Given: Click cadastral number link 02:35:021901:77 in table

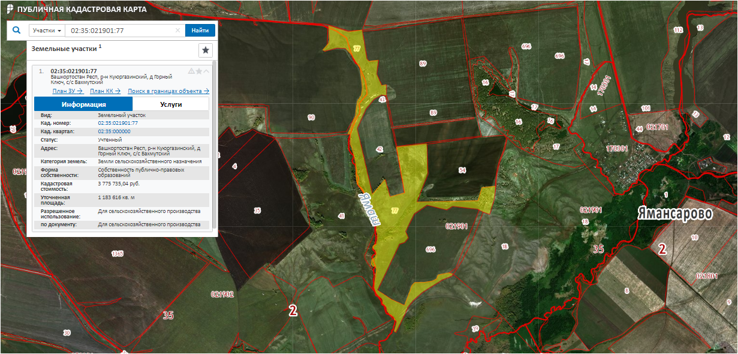Looking at the screenshot, I should (118, 123).
